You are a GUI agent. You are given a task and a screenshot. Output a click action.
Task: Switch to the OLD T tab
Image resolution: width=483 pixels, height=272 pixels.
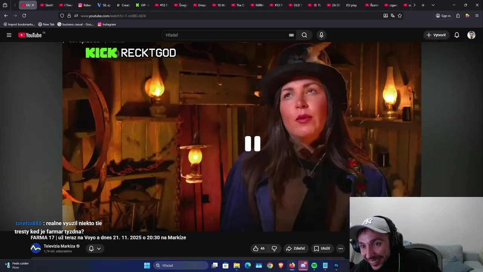pyautogui.click(x=295, y=5)
